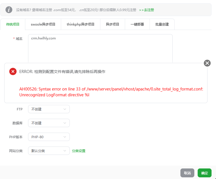
Task: Focus the 域名 text area containing crm.hwlhly.com
Action: [x=100, y=49]
